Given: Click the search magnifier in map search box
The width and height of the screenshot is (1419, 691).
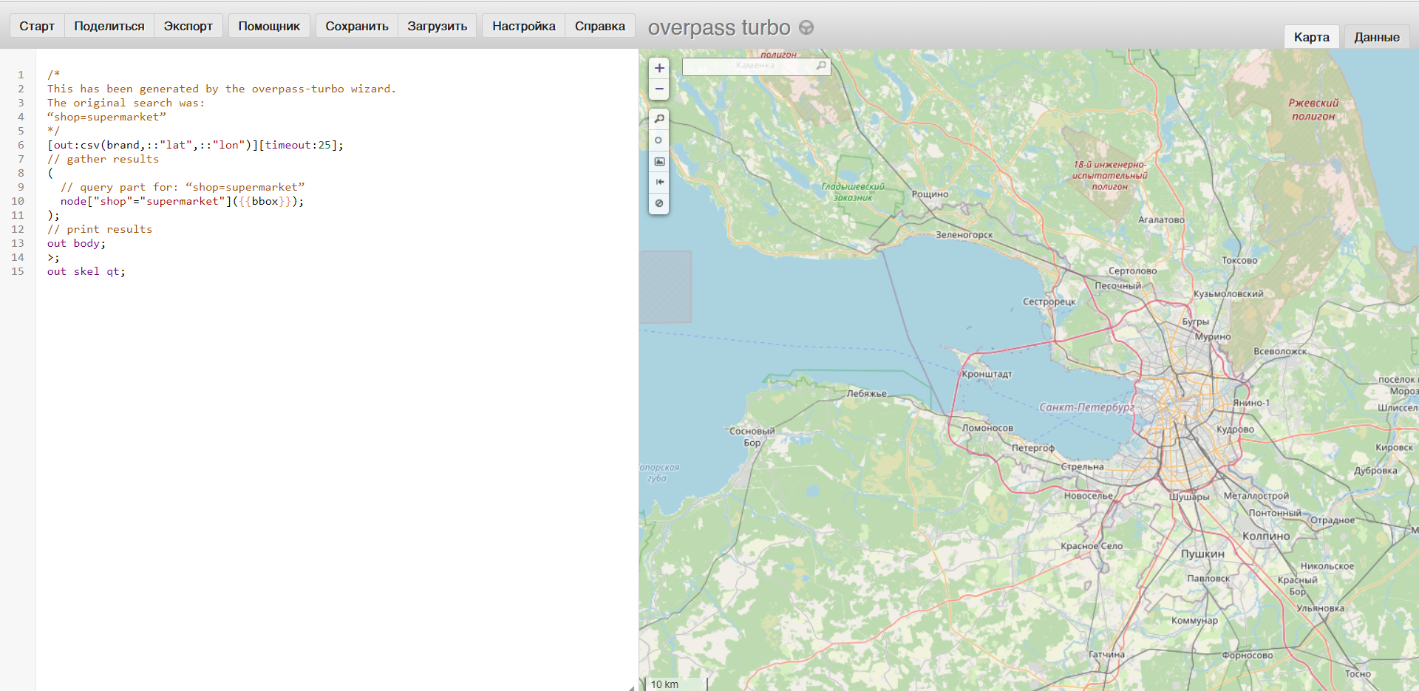Looking at the screenshot, I should [x=821, y=66].
